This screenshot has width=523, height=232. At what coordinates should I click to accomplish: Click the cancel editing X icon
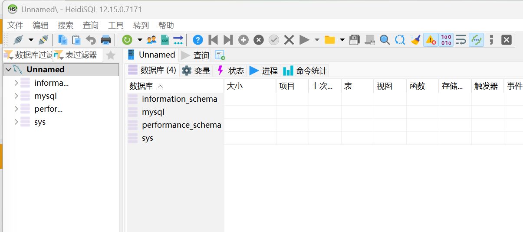coord(289,40)
